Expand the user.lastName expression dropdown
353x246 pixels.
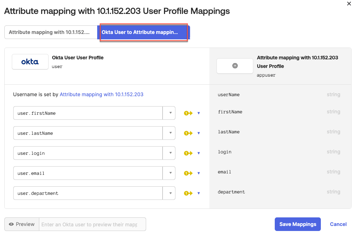point(169,133)
